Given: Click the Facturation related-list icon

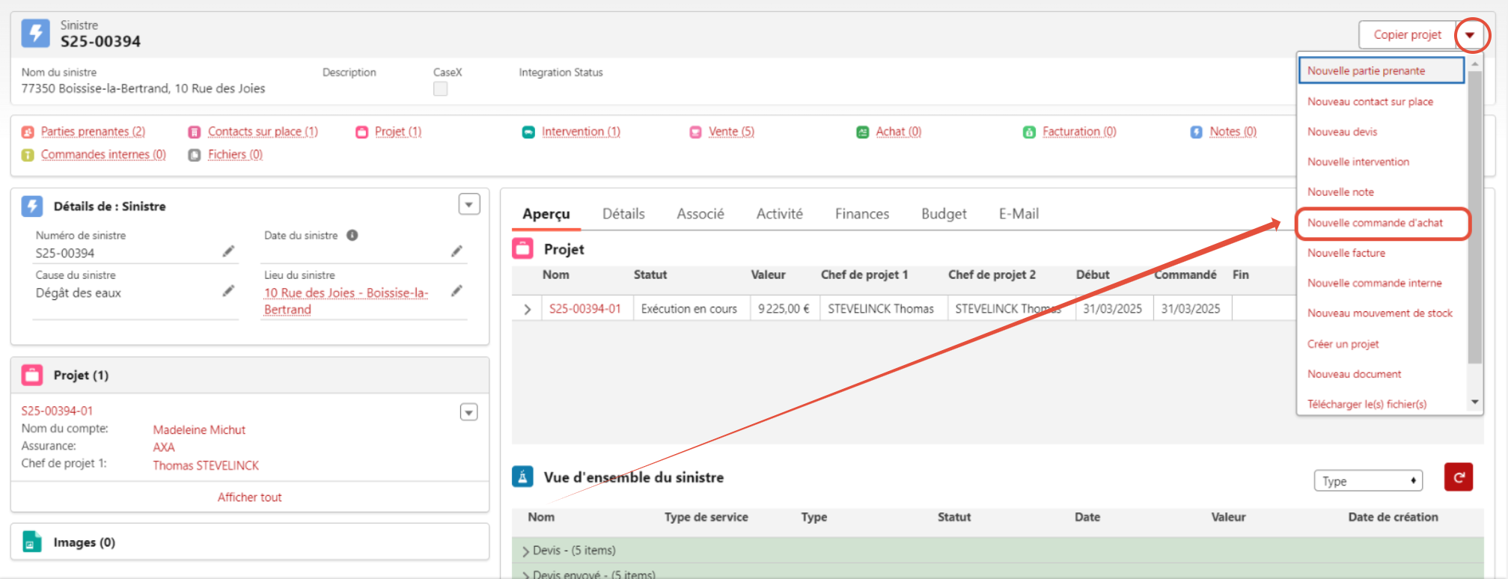Looking at the screenshot, I should click(x=1029, y=132).
